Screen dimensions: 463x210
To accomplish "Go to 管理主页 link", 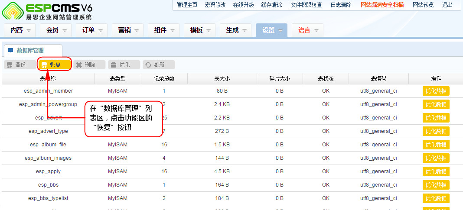I will point(187,5).
